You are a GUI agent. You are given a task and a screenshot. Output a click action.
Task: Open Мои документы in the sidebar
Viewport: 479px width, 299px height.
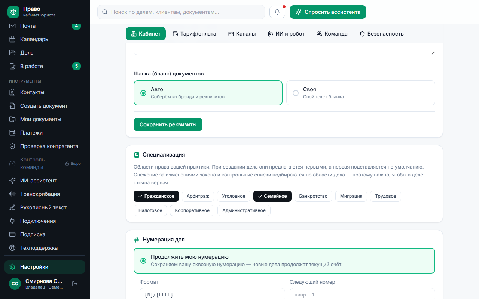pos(45,119)
